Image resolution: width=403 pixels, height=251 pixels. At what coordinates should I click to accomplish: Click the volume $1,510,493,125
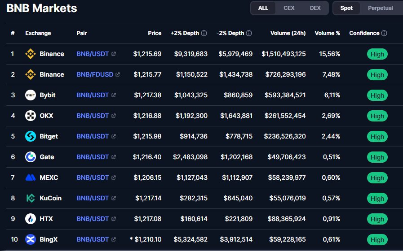coord(284,54)
